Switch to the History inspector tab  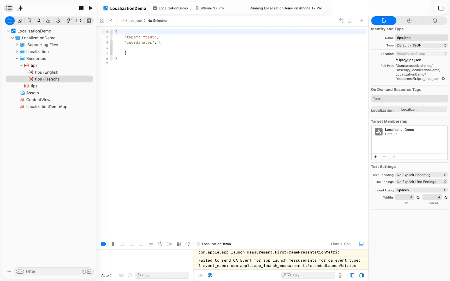409,21
